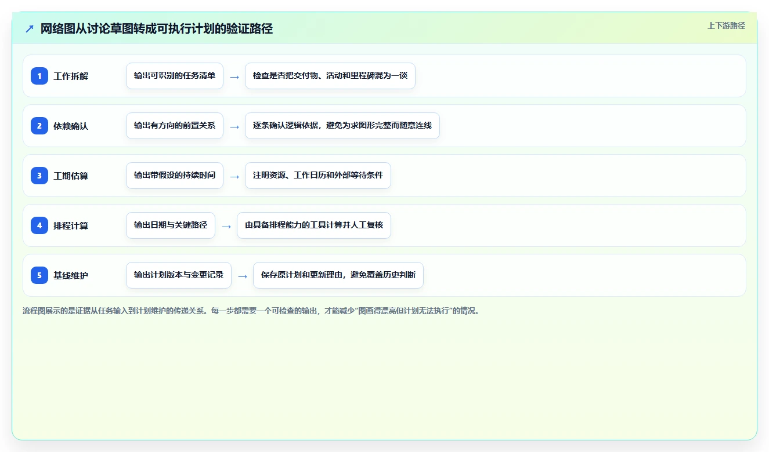Click the 上下游路径 label in the header
The width and height of the screenshot is (769, 452).
click(x=726, y=25)
